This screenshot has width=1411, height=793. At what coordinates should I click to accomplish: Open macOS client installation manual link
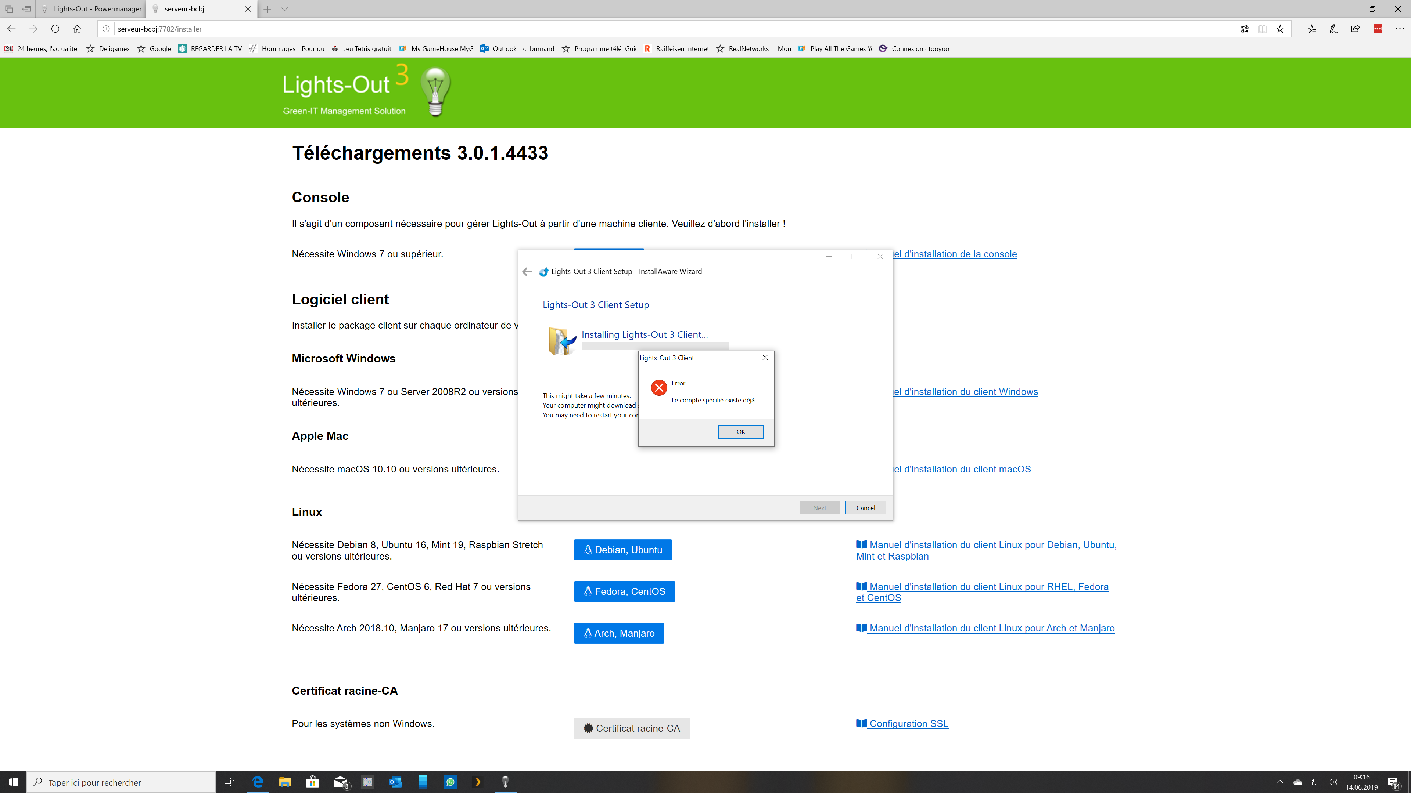point(962,470)
